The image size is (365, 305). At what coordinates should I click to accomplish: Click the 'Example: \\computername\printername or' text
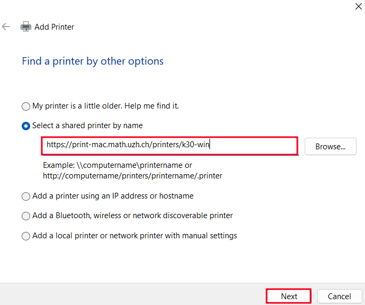pyautogui.click(x=117, y=165)
